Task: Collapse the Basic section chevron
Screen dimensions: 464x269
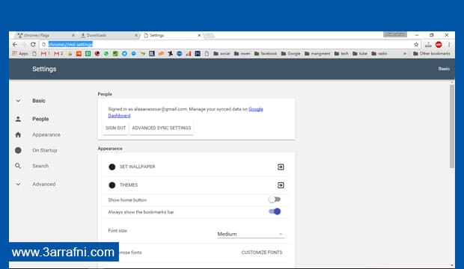Action: coord(18,101)
